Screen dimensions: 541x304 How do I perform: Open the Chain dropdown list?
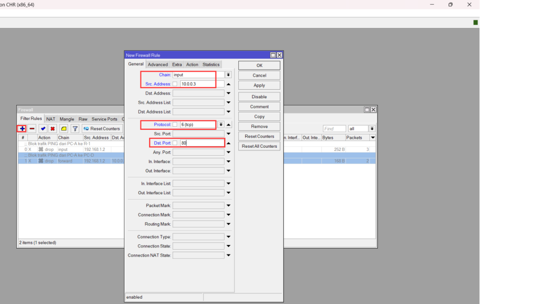(228, 75)
